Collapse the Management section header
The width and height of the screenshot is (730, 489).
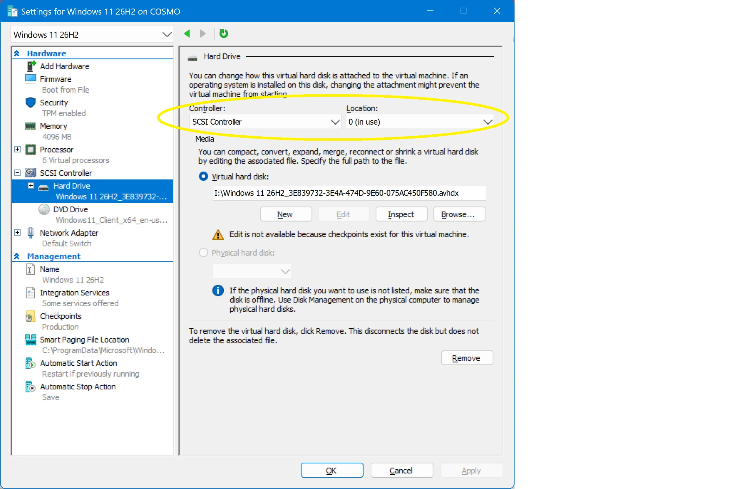coord(17,256)
